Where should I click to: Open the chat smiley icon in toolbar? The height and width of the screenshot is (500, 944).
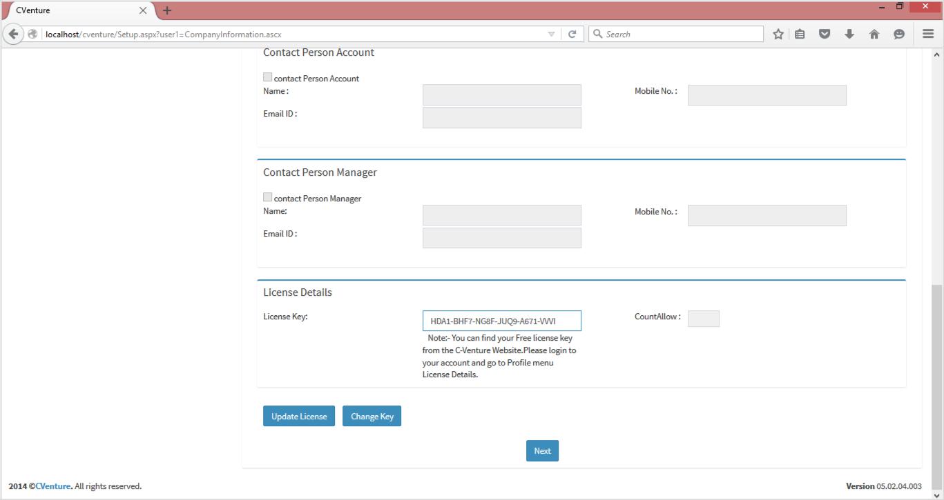click(x=899, y=34)
